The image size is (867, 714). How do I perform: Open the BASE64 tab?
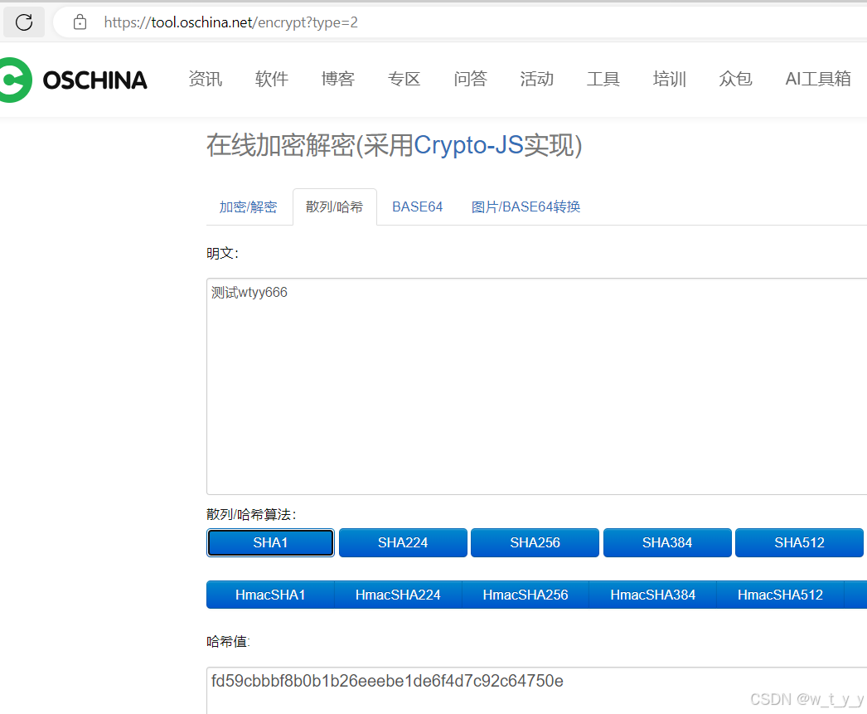pyautogui.click(x=417, y=206)
